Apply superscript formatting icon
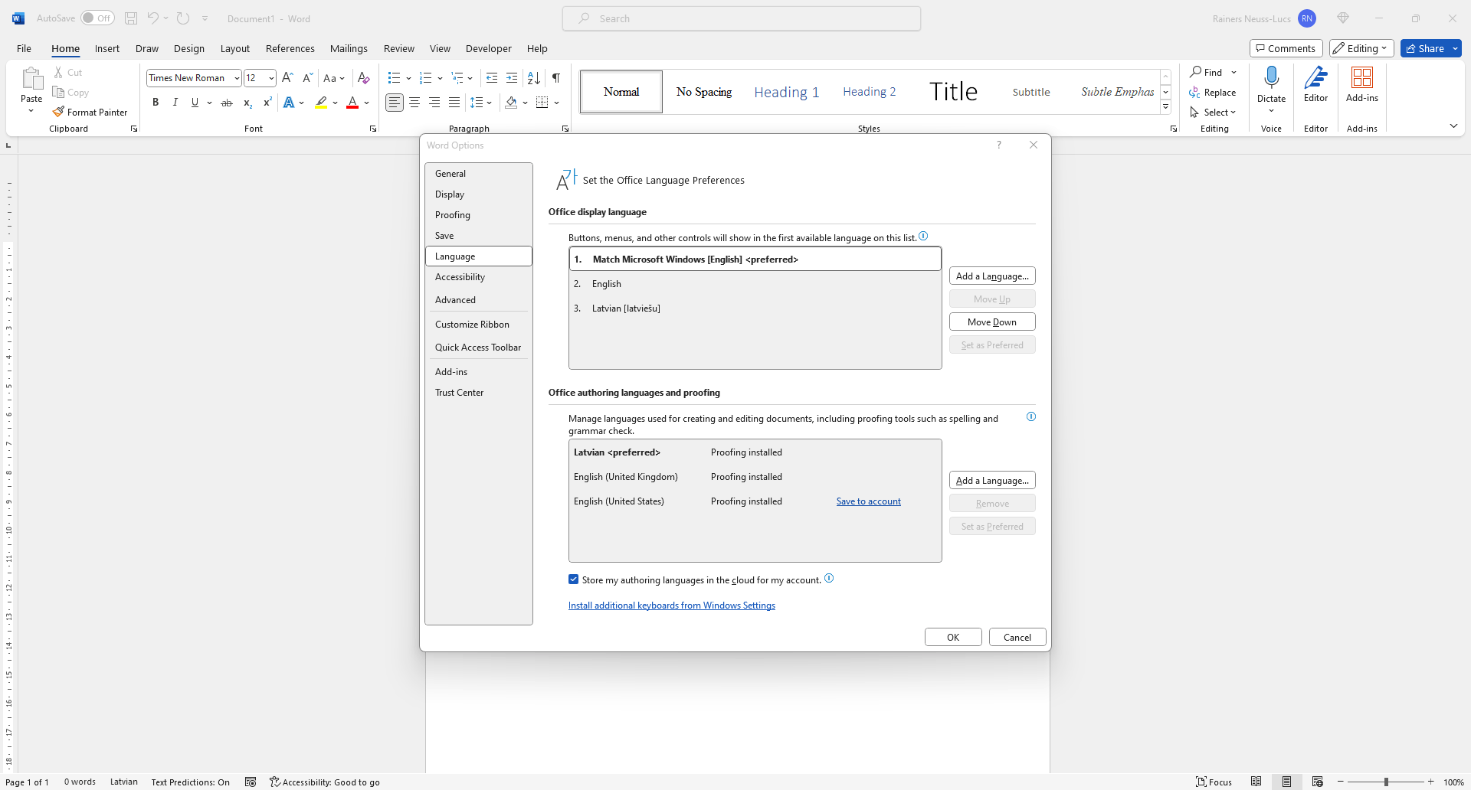Screen dimensions: 1471x790 tap(267, 103)
